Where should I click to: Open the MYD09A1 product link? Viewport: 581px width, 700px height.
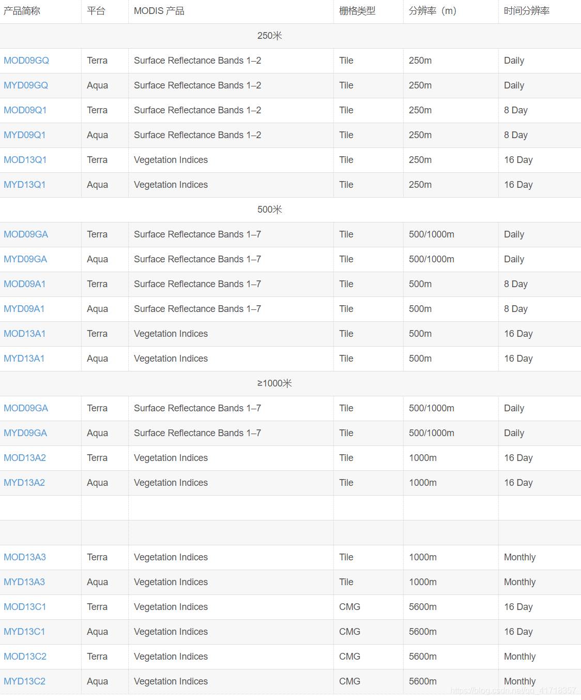(x=24, y=309)
